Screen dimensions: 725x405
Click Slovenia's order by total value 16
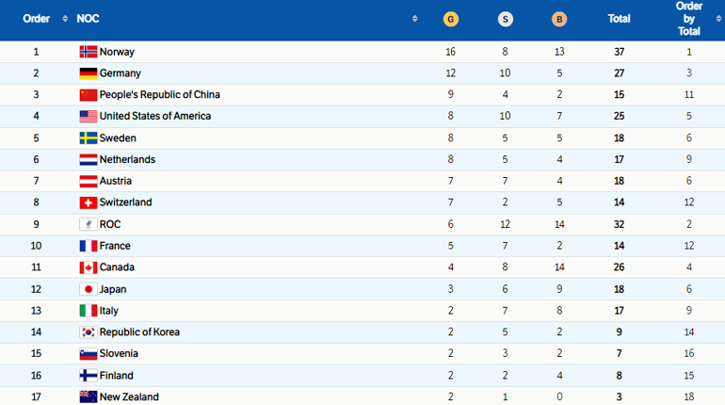(689, 354)
